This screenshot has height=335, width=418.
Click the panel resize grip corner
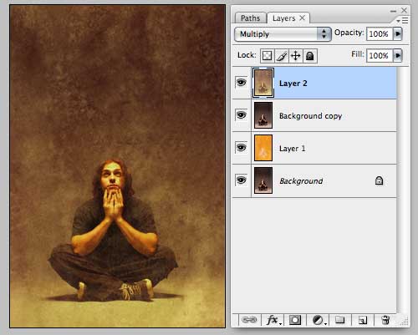(404, 321)
